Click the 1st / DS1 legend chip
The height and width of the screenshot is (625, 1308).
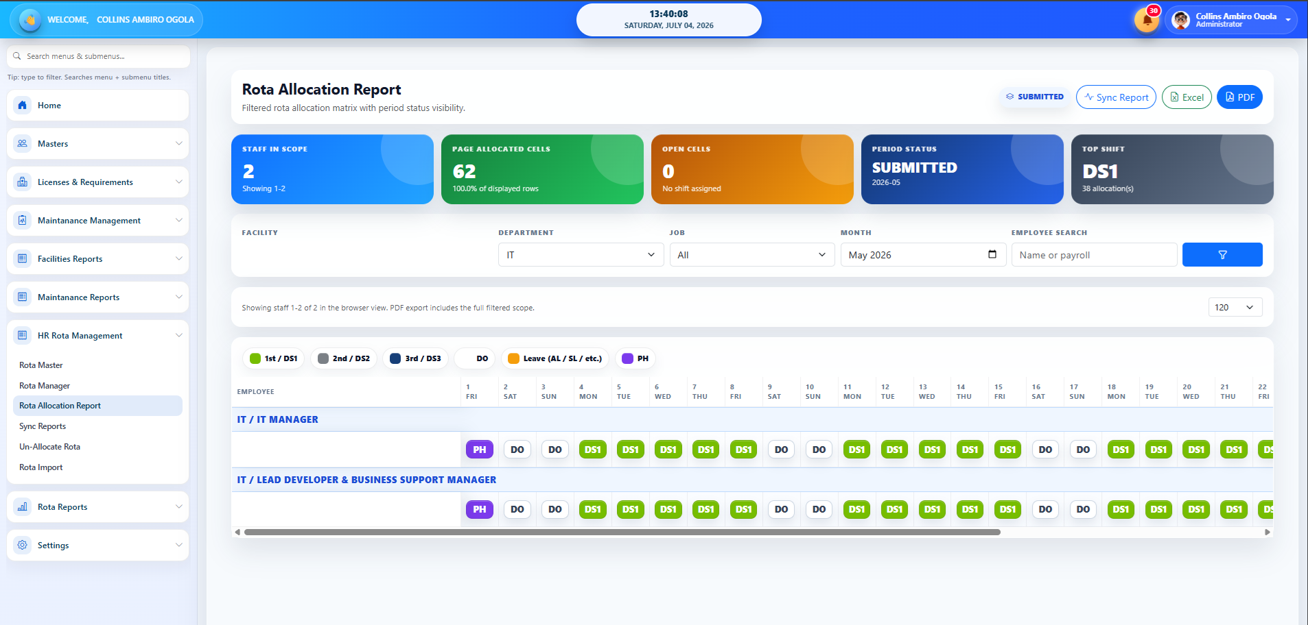pos(273,358)
